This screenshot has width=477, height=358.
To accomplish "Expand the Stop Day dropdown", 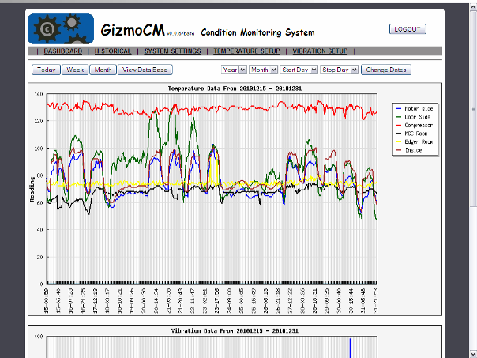I will point(340,70).
